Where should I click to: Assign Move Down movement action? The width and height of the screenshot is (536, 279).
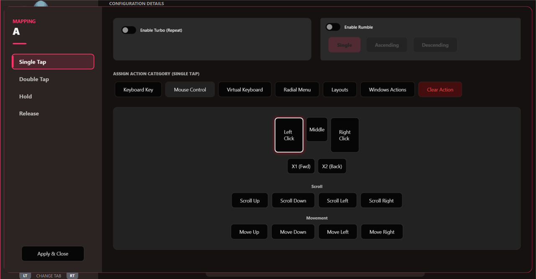[293, 232]
